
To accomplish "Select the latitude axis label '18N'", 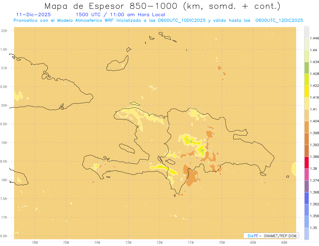I will point(5,180).
